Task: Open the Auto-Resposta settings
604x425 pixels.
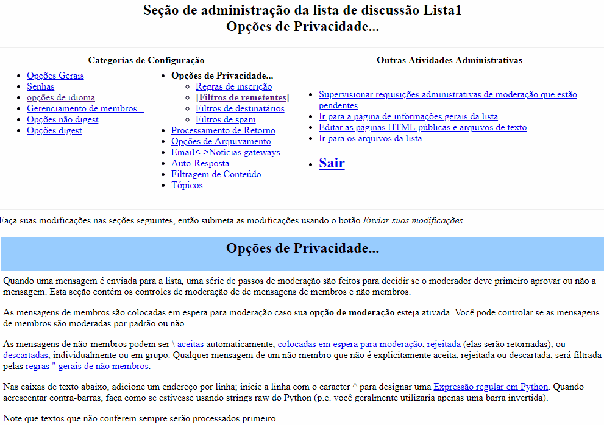Action: [200, 163]
